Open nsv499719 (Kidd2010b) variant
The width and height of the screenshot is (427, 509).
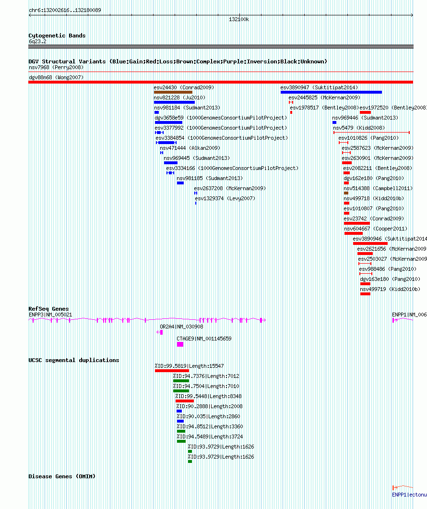(390, 289)
